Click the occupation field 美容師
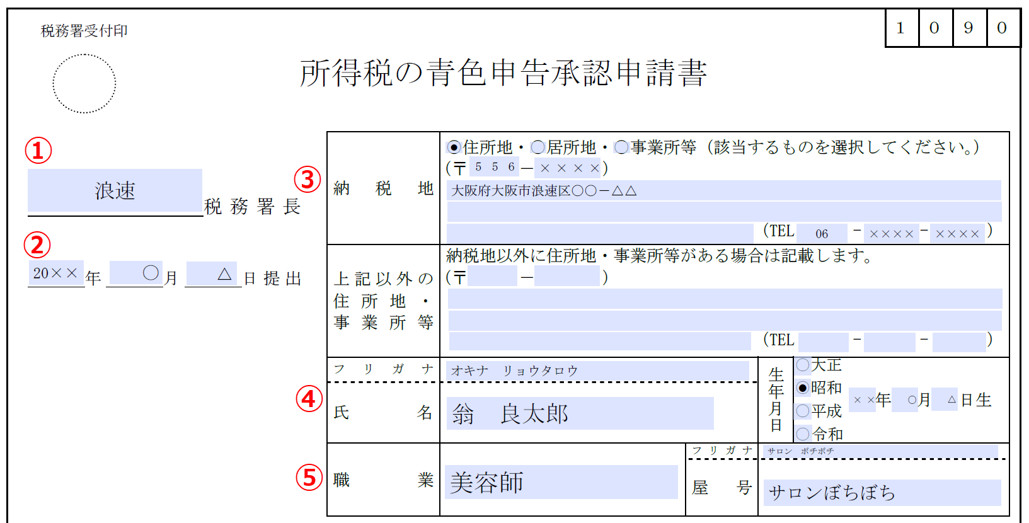1029x523 pixels. tap(561, 482)
